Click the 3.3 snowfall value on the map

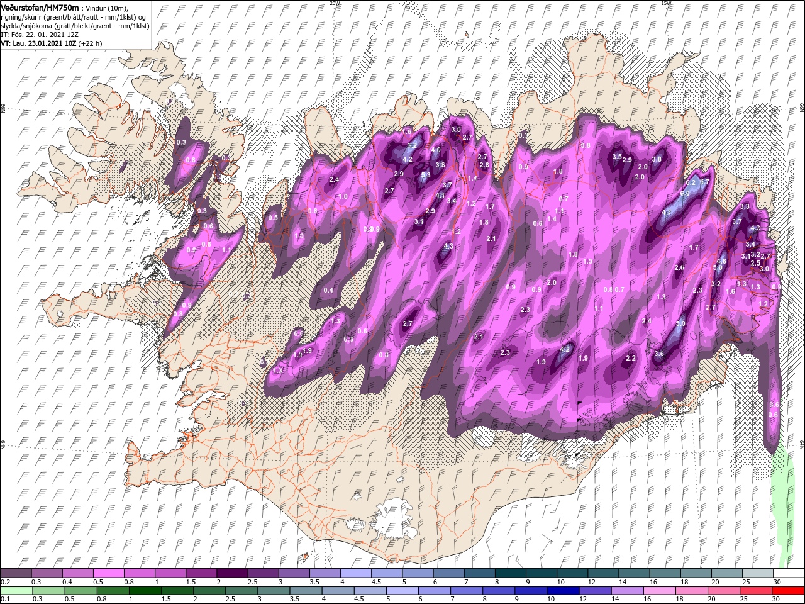pos(745,206)
